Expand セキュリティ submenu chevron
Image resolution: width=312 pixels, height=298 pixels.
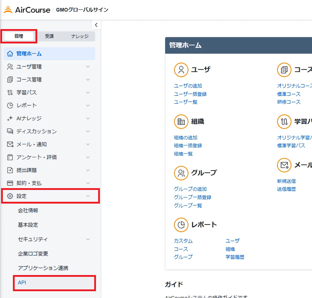point(88,239)
